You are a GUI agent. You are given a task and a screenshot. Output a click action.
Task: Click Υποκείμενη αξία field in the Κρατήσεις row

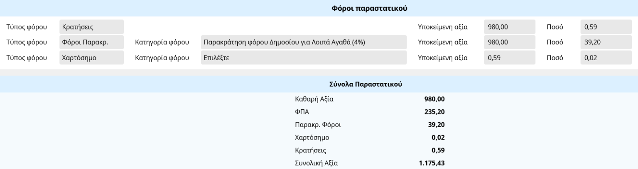tap(510, 27)
